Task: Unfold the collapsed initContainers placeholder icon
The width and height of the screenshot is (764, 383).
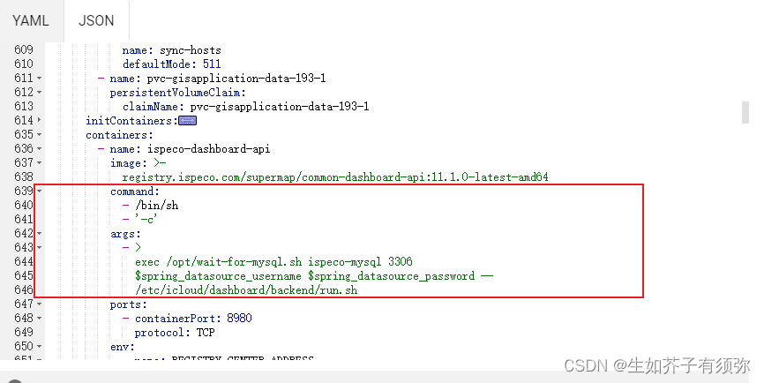Action: click(x=188, y=120)
